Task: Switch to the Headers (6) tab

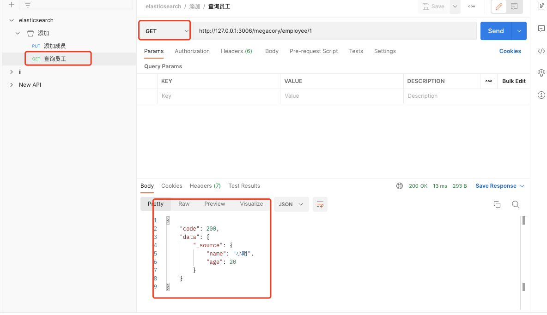Action: (x=236, y=51)
